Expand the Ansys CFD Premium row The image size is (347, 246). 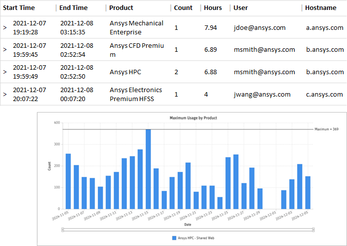click(x=4, y=50)
